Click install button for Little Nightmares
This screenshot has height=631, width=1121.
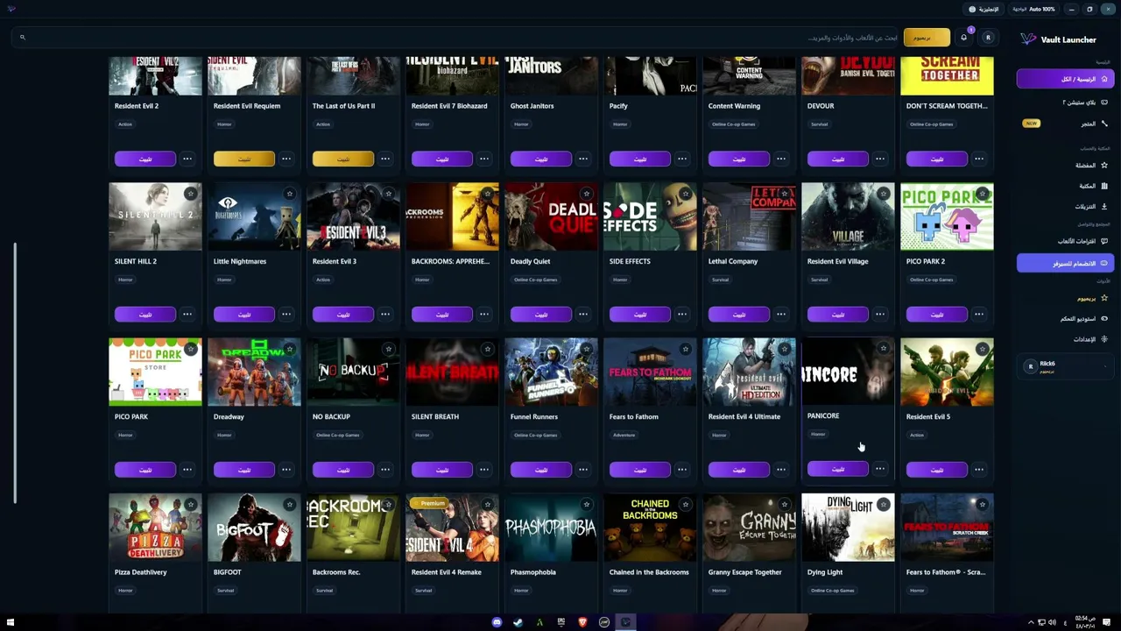click(x=243, y=314)
